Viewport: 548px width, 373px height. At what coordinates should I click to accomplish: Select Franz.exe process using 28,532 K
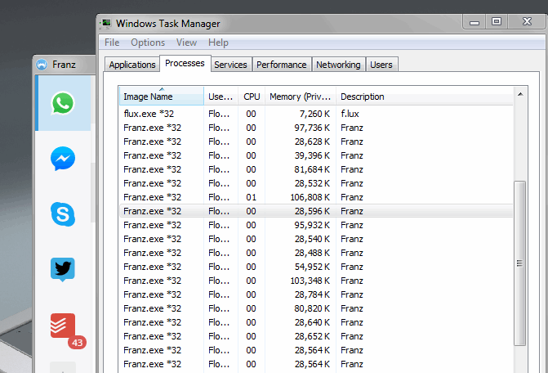click(316, 183)
